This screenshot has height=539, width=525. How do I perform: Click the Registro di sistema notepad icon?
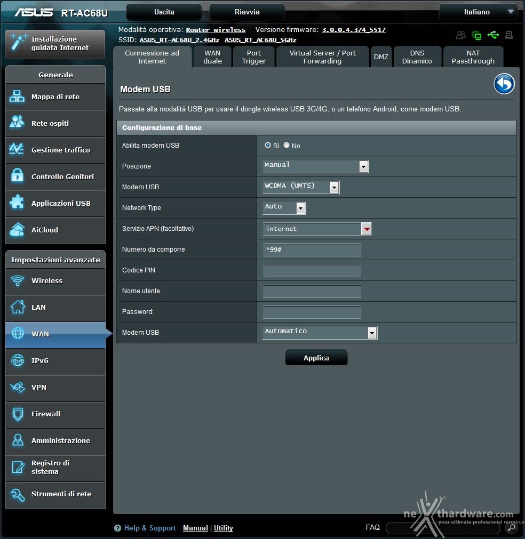(18, 467)
